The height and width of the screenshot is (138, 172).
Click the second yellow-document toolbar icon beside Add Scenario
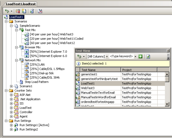pos(24,11)
